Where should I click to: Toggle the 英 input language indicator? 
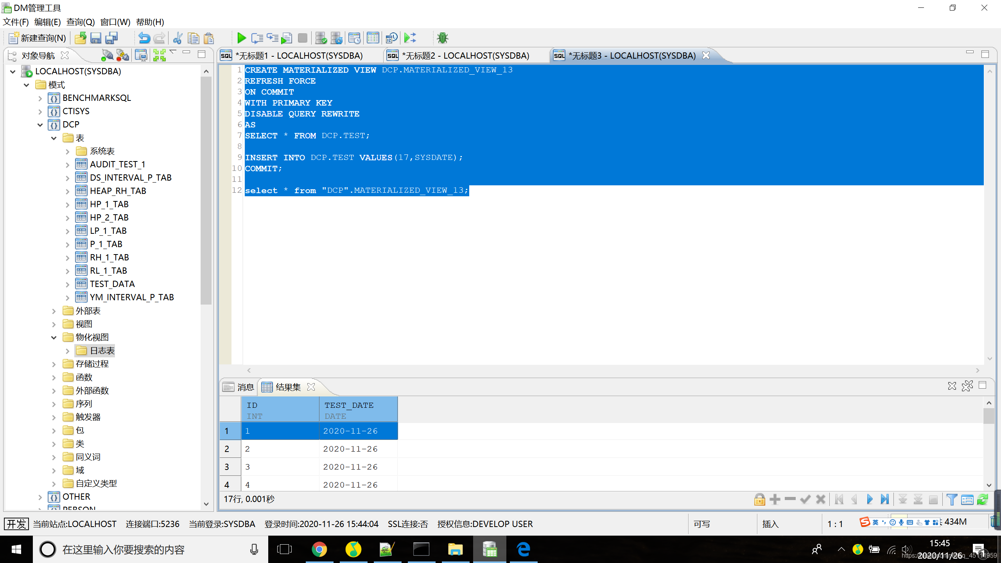tap(875, 522)
